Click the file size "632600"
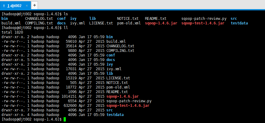Viewport: 265px width, 123px height. (70, 106)
